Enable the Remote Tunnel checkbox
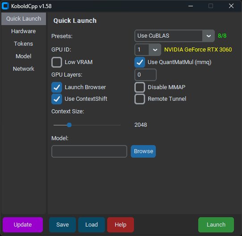This screenshot has height=236, width=242. point(140,99)
